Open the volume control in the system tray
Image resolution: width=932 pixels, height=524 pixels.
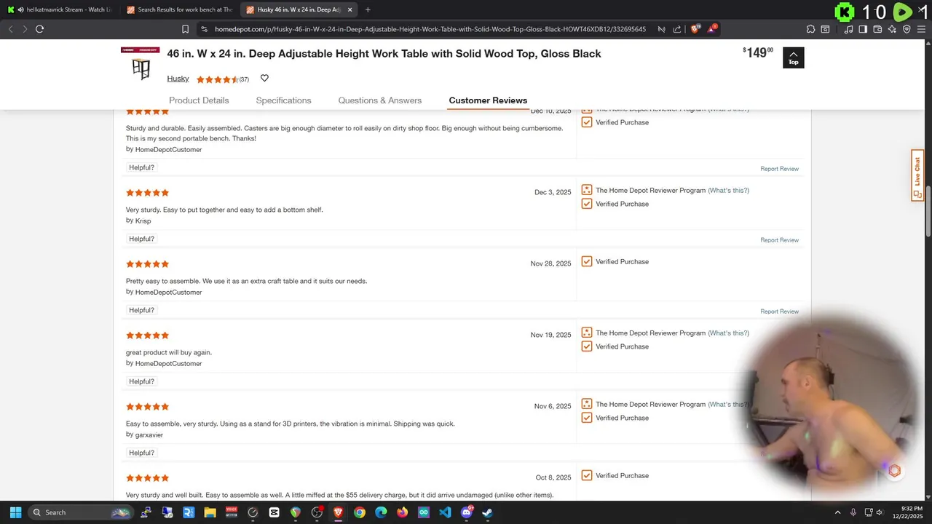click(880, 512)
